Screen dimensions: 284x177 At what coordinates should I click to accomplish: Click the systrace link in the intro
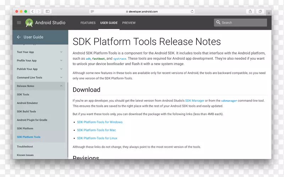(120, 59)
